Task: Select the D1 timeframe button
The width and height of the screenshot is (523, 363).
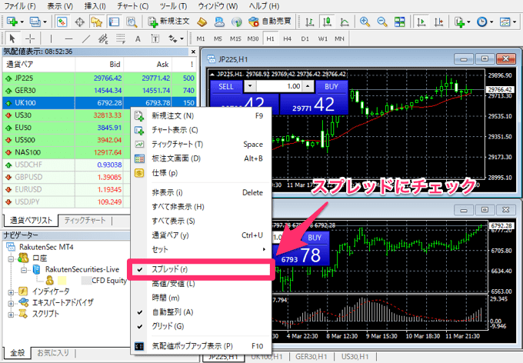Action: tap(305, 38)
